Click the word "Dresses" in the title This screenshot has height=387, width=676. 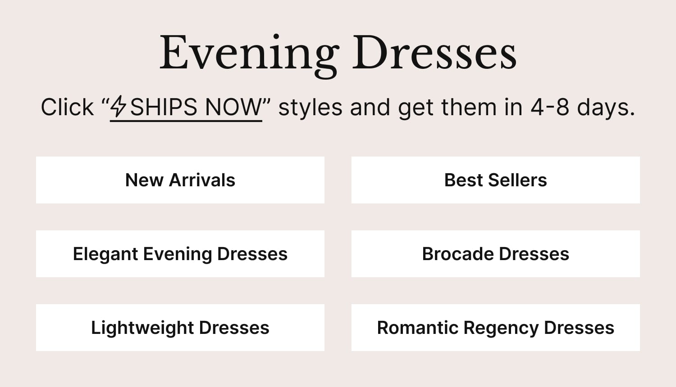pos(434,53)
